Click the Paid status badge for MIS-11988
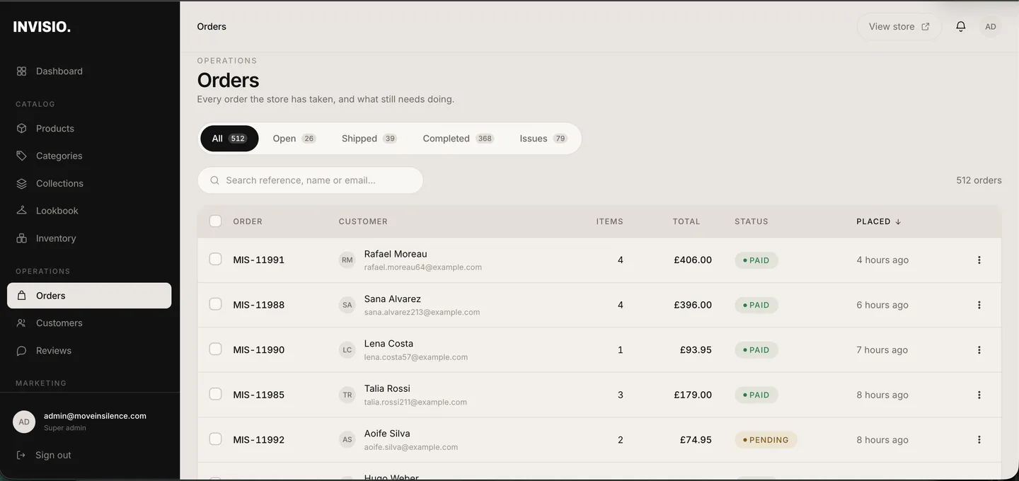The width and height of the screenshot is (1019, 481). (x=756, y=305)
